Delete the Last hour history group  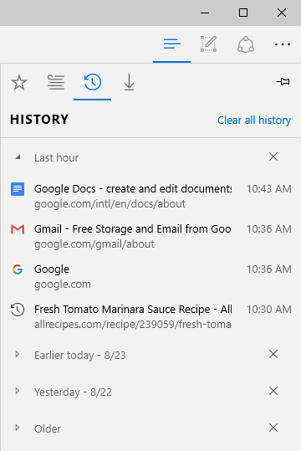point(273,156)
